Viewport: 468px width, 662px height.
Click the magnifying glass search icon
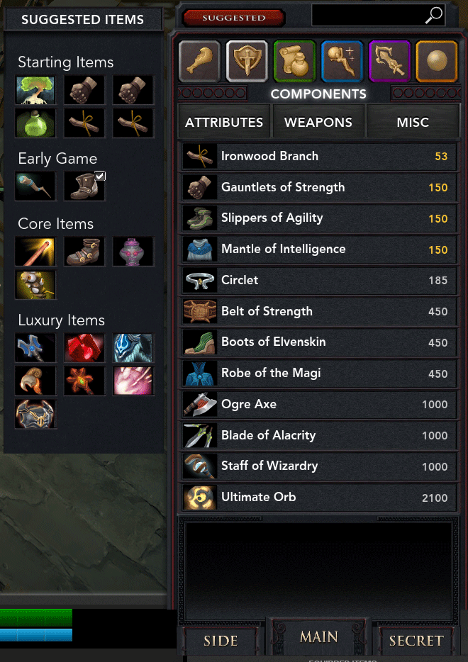[433, 16]
